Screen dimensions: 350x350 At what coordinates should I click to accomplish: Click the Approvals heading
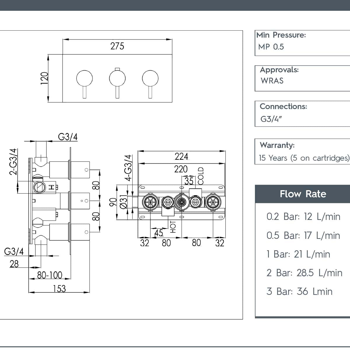tap(279, 70)
